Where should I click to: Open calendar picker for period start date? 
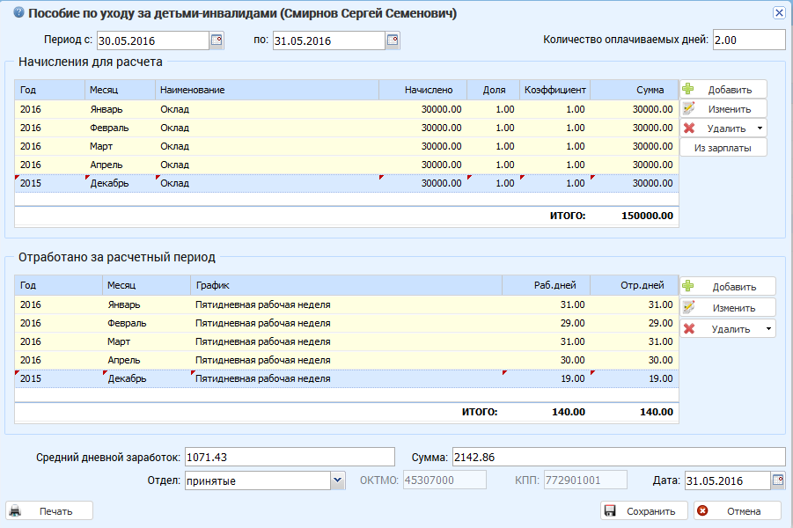pos(217,40)
